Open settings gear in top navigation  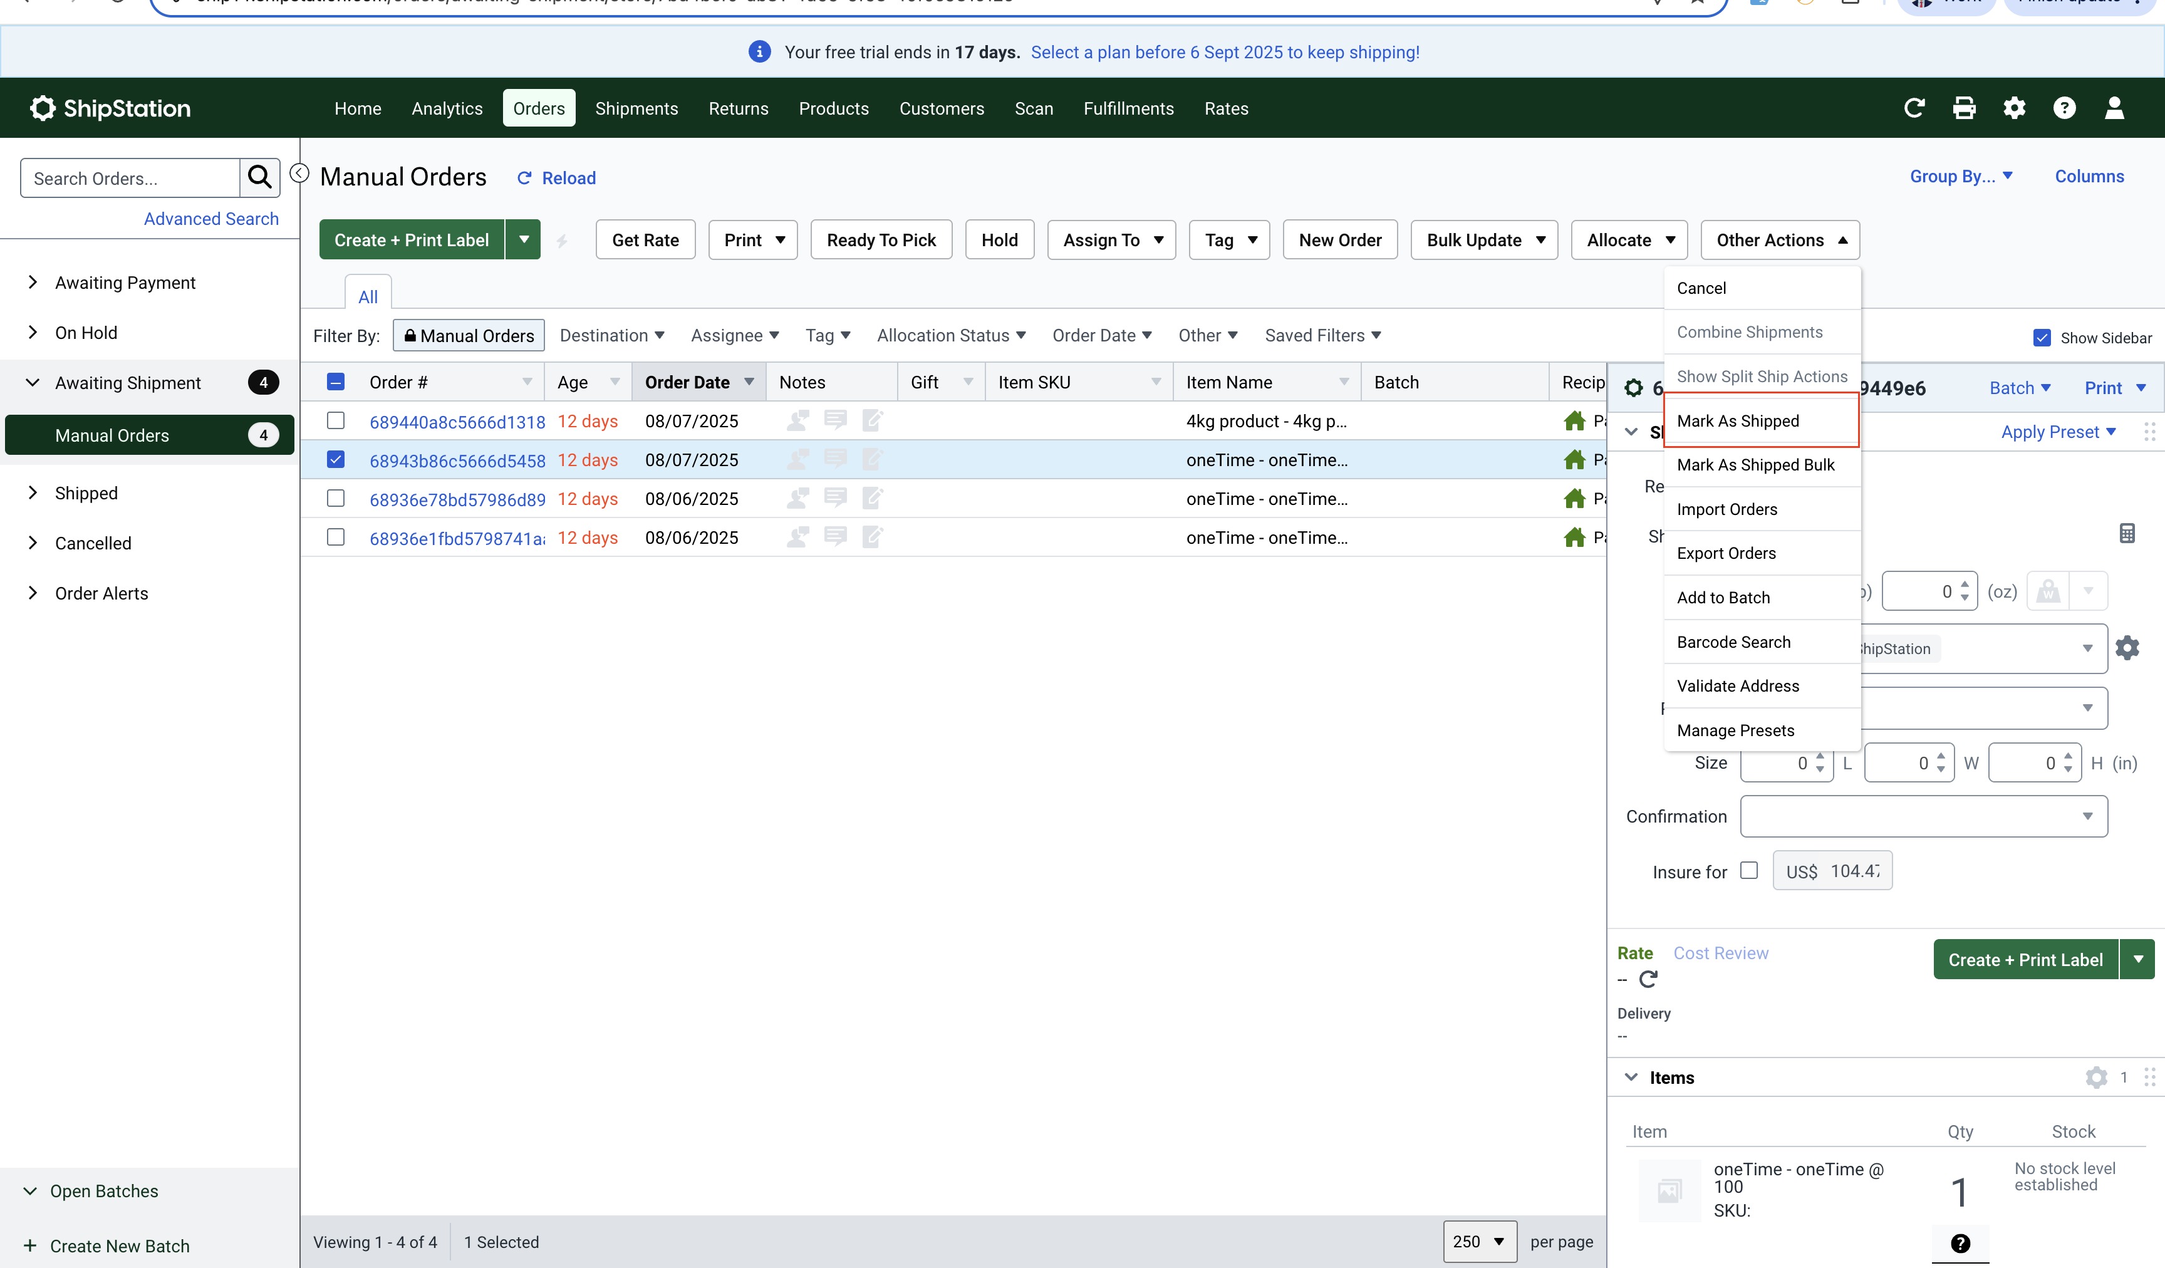click(2014, 108)
